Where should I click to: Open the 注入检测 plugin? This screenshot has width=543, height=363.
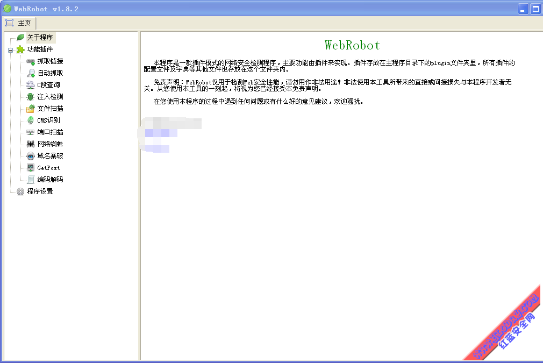(x=50, y=97)
